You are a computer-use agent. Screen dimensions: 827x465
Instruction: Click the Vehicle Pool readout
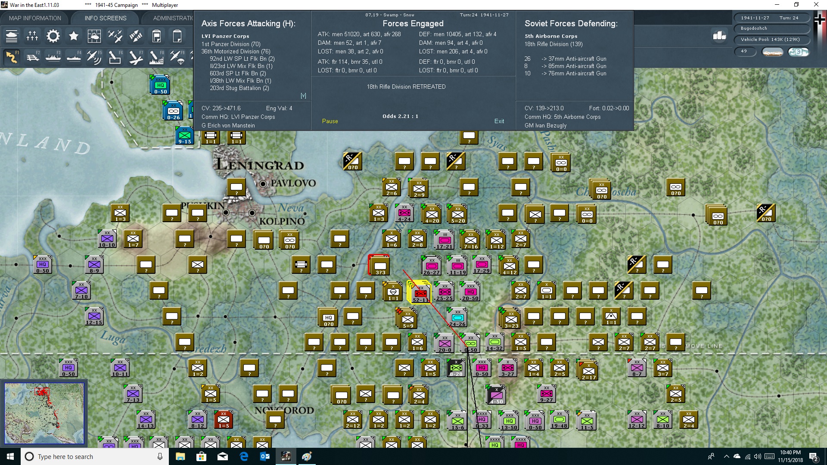(x=771, y=40)
